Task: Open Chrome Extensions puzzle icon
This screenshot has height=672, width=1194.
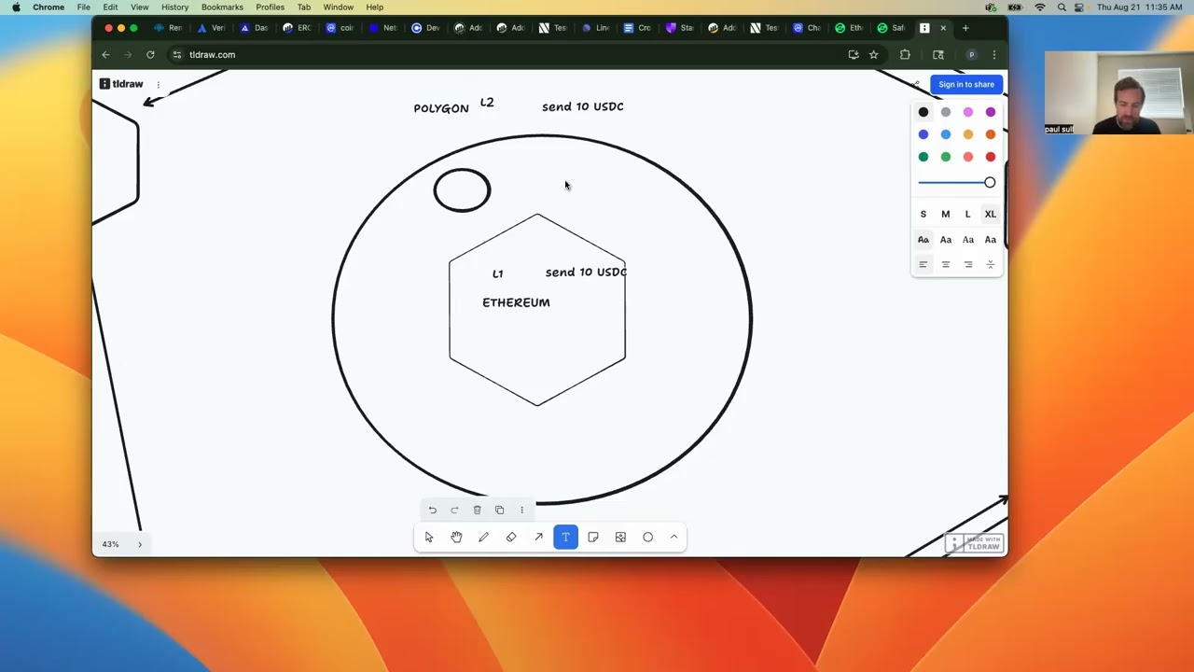Action: tap(905, 55)
